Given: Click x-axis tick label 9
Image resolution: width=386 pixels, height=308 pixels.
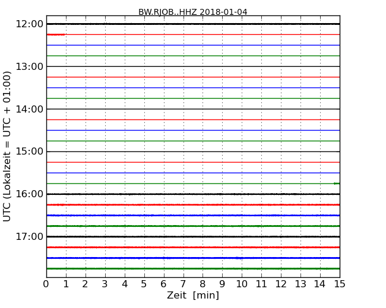Looking at the screenshot, I should click(222, 284).
